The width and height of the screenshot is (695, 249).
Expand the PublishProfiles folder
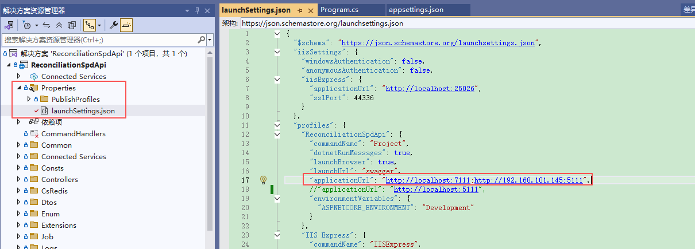(29, 100)
